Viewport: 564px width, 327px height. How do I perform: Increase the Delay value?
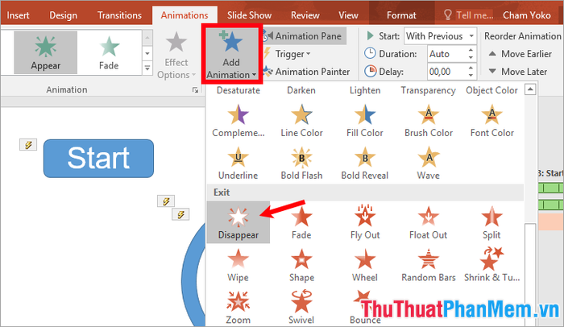(x=471, y=68)
